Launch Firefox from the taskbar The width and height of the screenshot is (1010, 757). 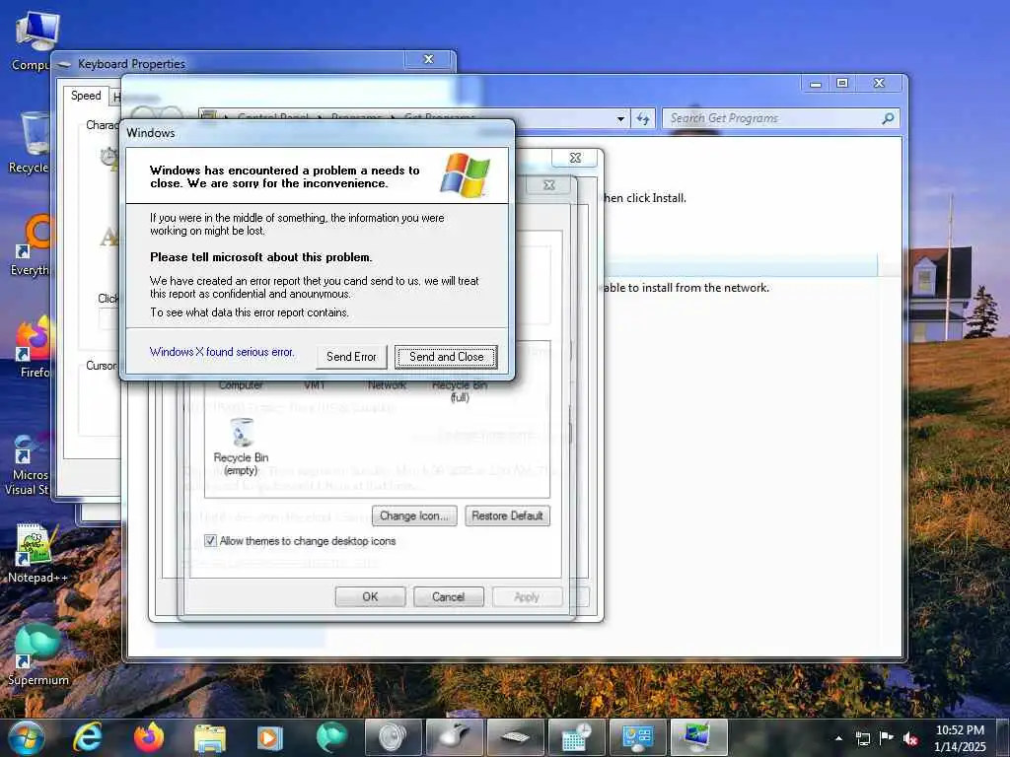click(149, 737)
